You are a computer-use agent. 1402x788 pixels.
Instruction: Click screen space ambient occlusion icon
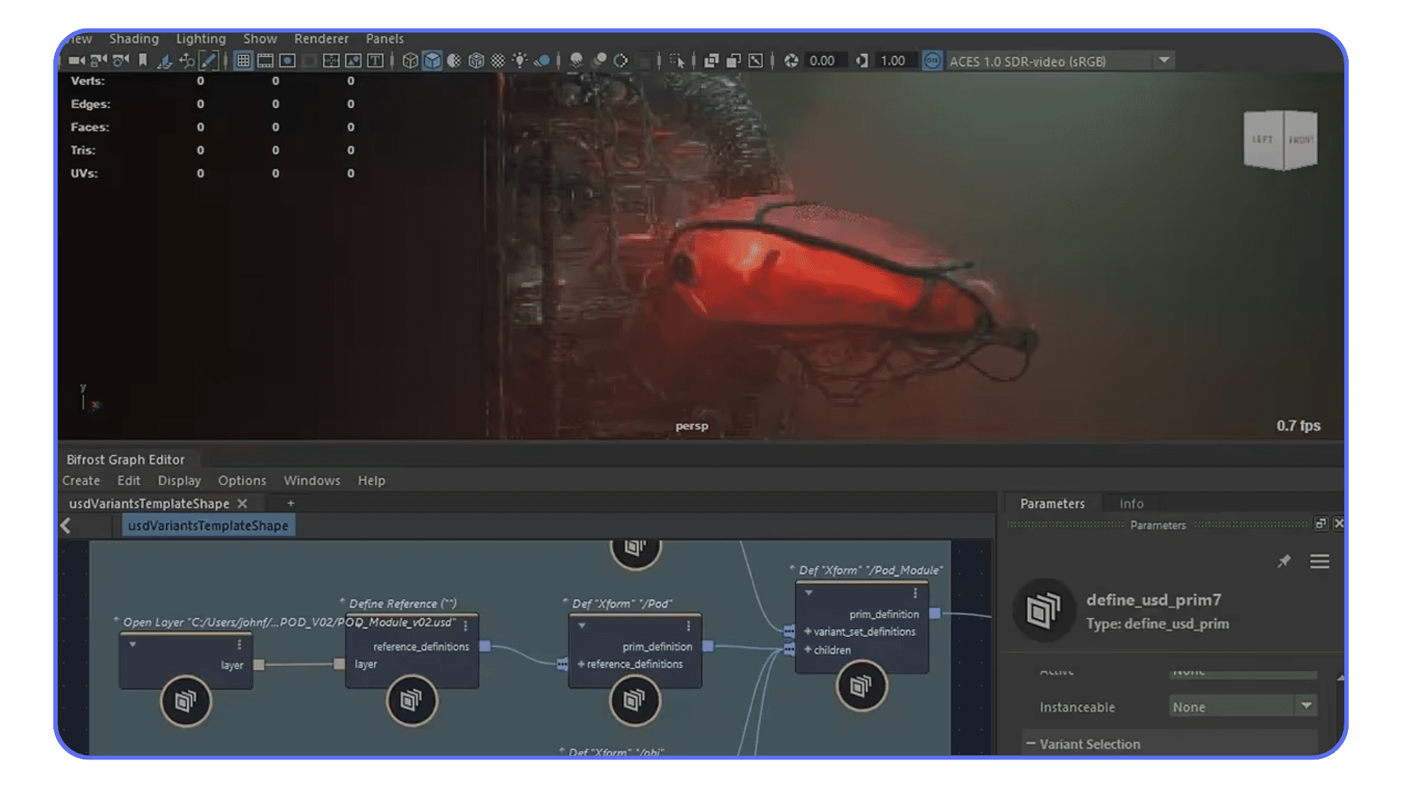click(x=576, y=61)
